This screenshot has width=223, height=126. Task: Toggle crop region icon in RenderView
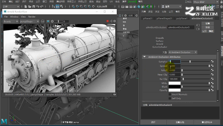(x=48, y=21)
